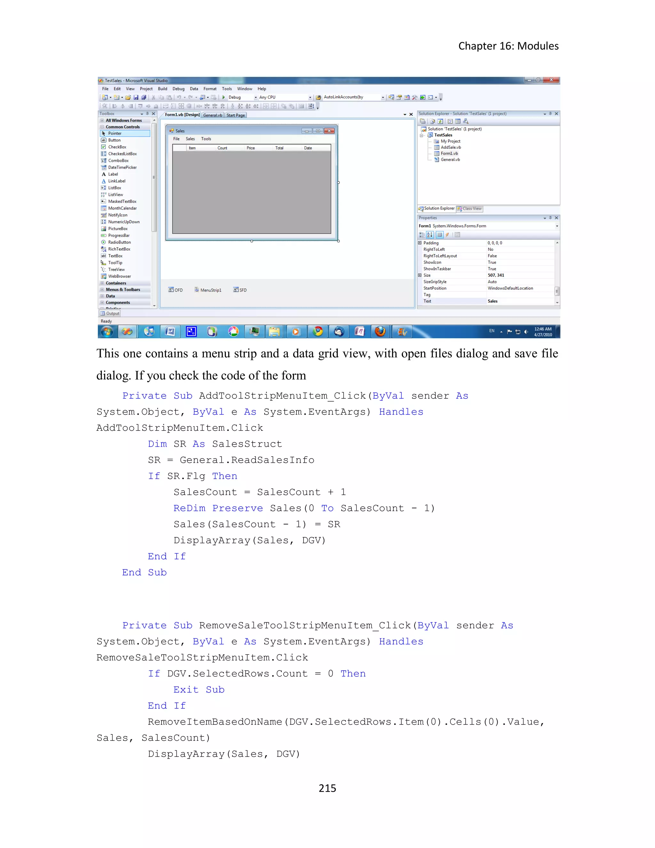
Task: Expand the Containers toolbox group
Action: 102,283
